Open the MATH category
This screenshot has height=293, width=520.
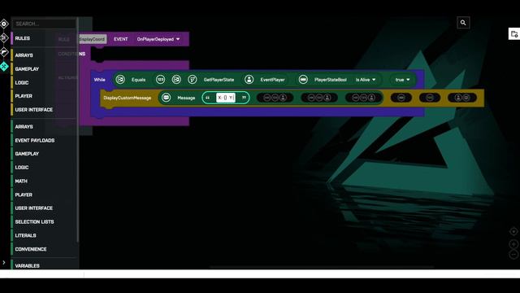(21, 181)
